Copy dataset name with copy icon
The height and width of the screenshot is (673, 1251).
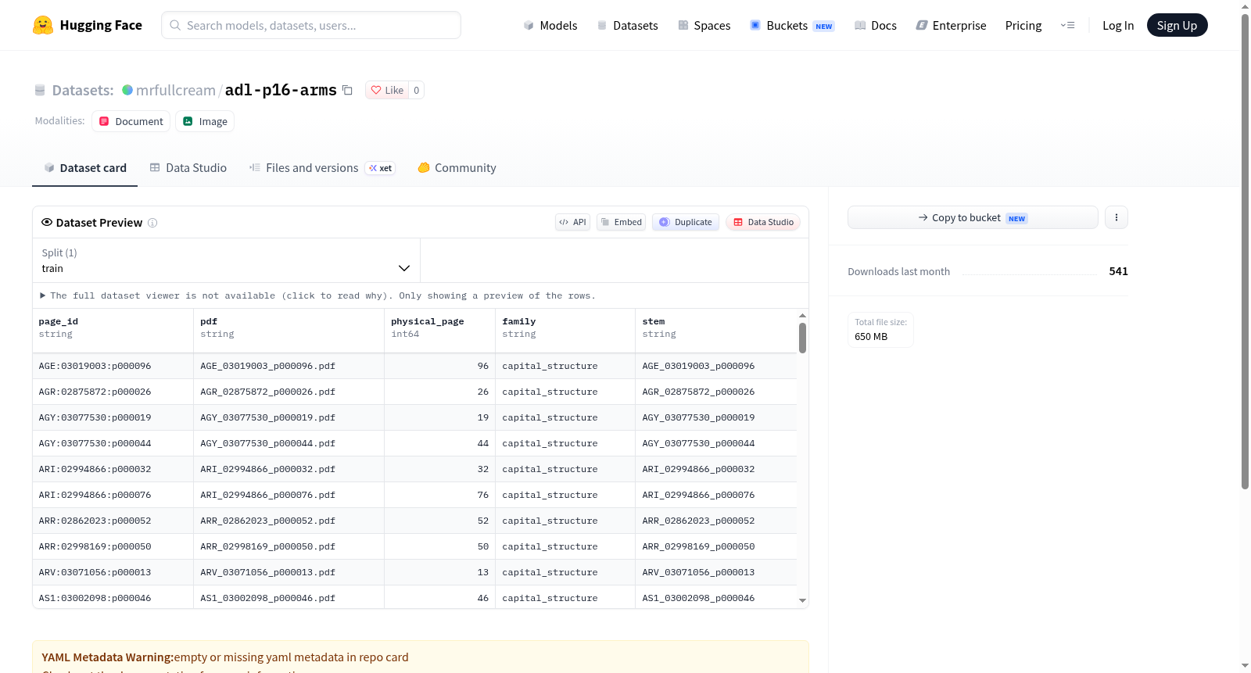[348, 90]
